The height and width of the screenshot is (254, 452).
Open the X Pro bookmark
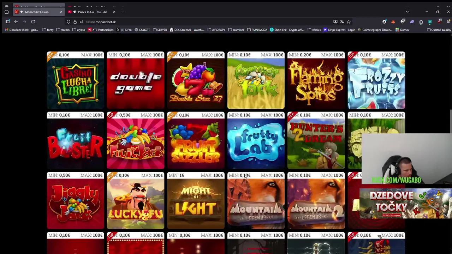click(124, 30)
